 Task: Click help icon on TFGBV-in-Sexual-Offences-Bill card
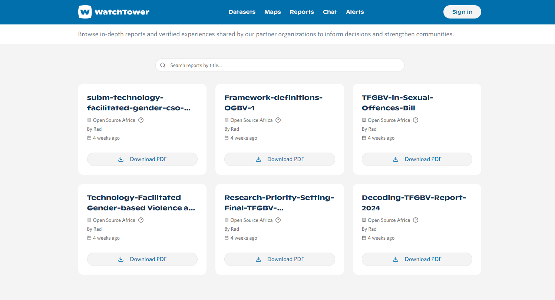416,120
